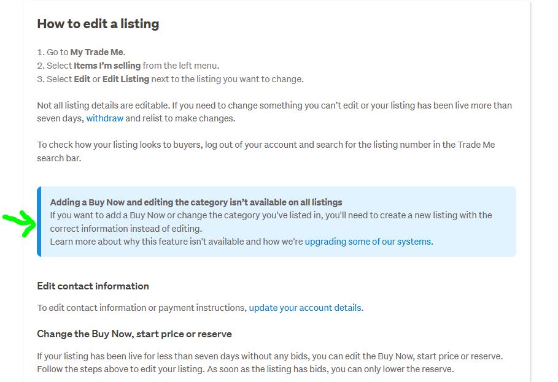This screenshot has width=558, height=382.
Task: Open the "withdraw" link
Action: click(104, 118)
